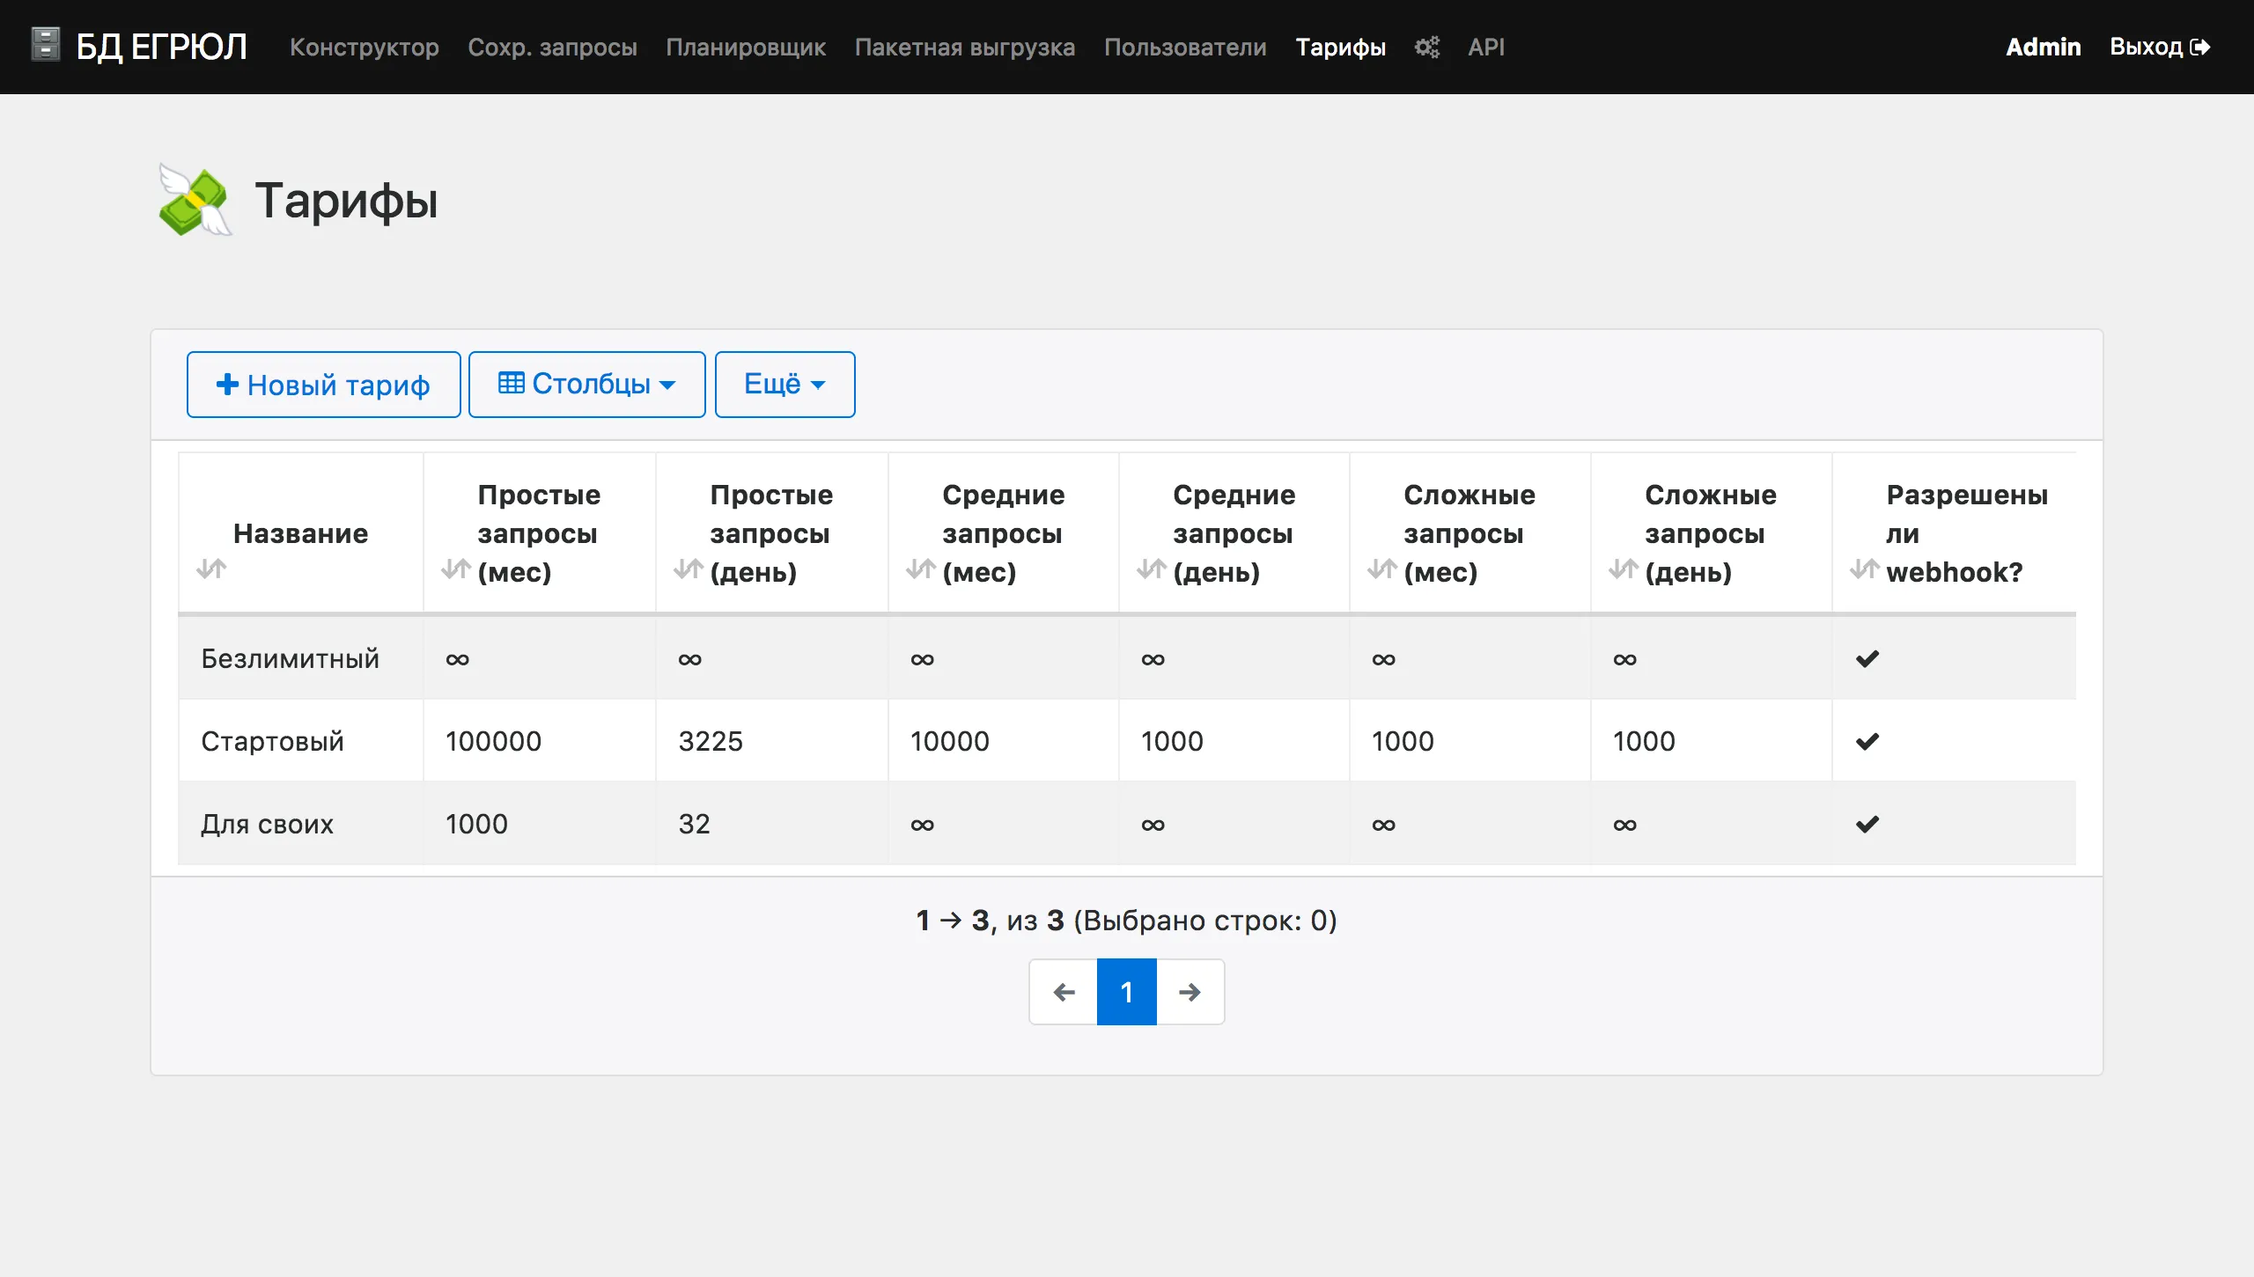Screen dimensions: 2254x1277
Task: Create tariff via Новый тариф button
Action: click(x=323, y=384)
